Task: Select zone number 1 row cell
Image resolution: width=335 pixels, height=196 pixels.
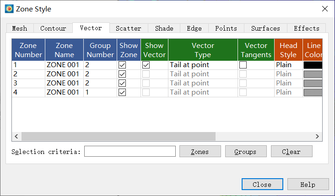Action: pyautogui.click(x=28, y=65)
